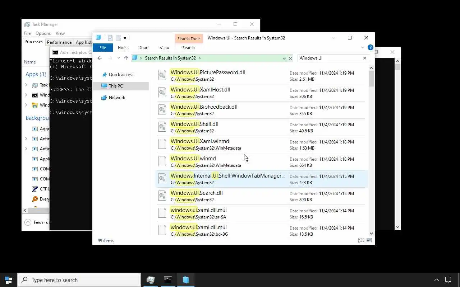Switch to large icons view layout icon
The image size is (460, 287).
coord(369,240)
